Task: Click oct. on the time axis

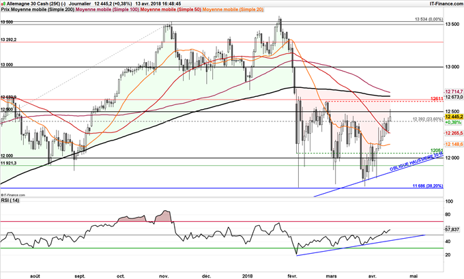Action: 121,276
